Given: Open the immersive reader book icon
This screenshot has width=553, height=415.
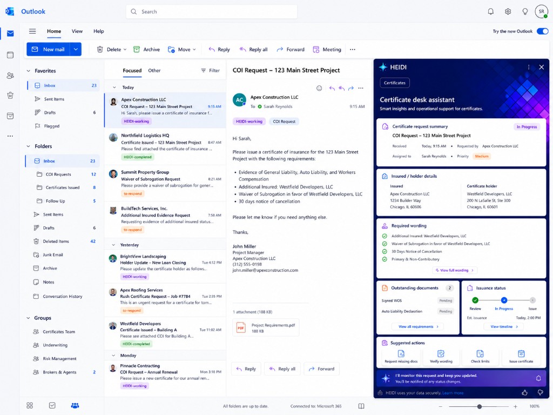Looking at the screenshot, I should pos(361,406).
